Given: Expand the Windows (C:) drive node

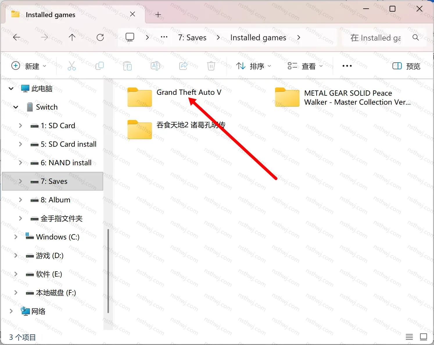Looking at the screenshot, I should (16, 237).
